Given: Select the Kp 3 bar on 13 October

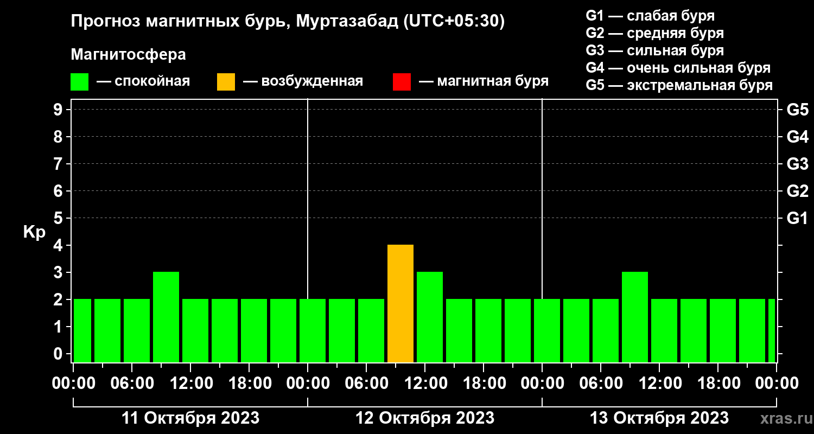Looking at the screenshot, I should [635, 317].
